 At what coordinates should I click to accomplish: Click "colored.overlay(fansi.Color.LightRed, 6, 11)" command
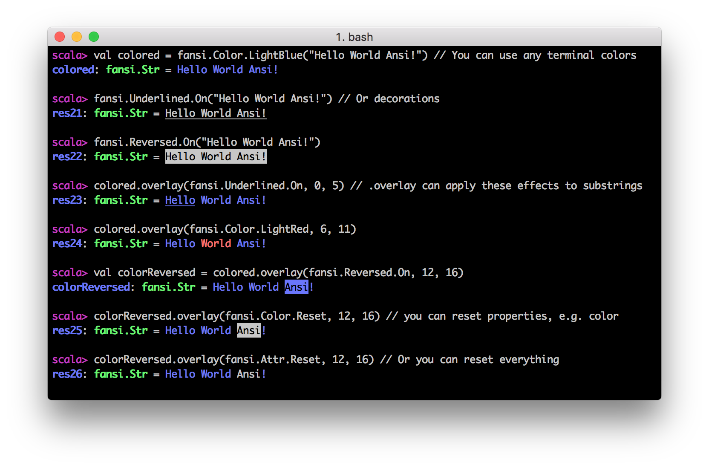[225, 229]
